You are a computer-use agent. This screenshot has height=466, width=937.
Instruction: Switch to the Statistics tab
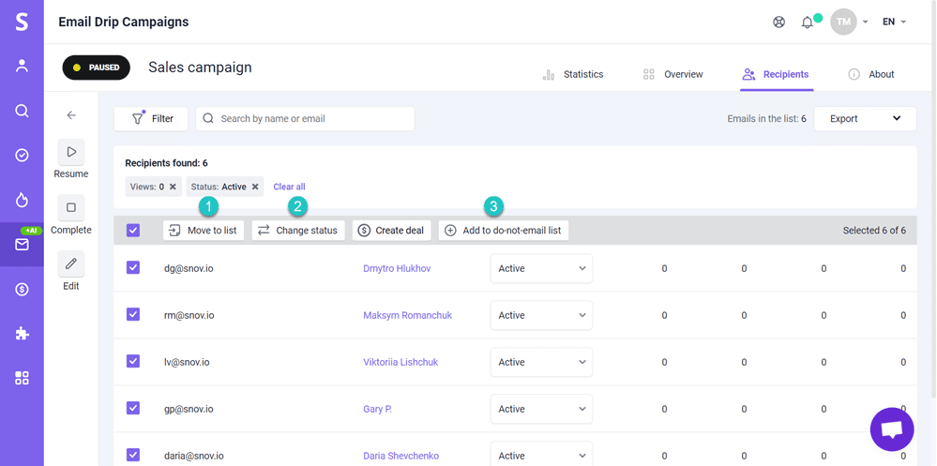pyautogui.click(x=573, y=74)
